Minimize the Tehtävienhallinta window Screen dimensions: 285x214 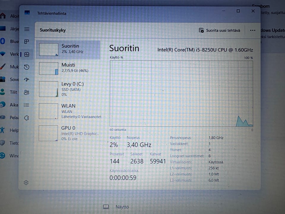click(224, 11)
